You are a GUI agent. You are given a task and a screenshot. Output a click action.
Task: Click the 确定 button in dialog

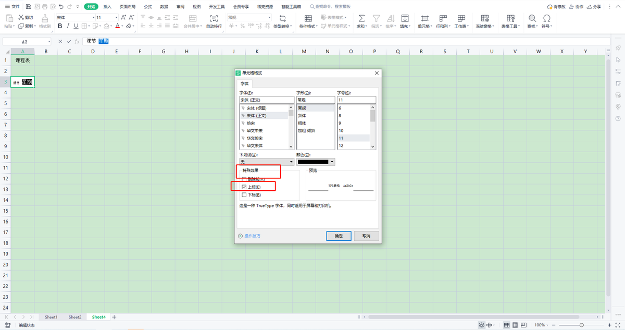pos(339,236)
